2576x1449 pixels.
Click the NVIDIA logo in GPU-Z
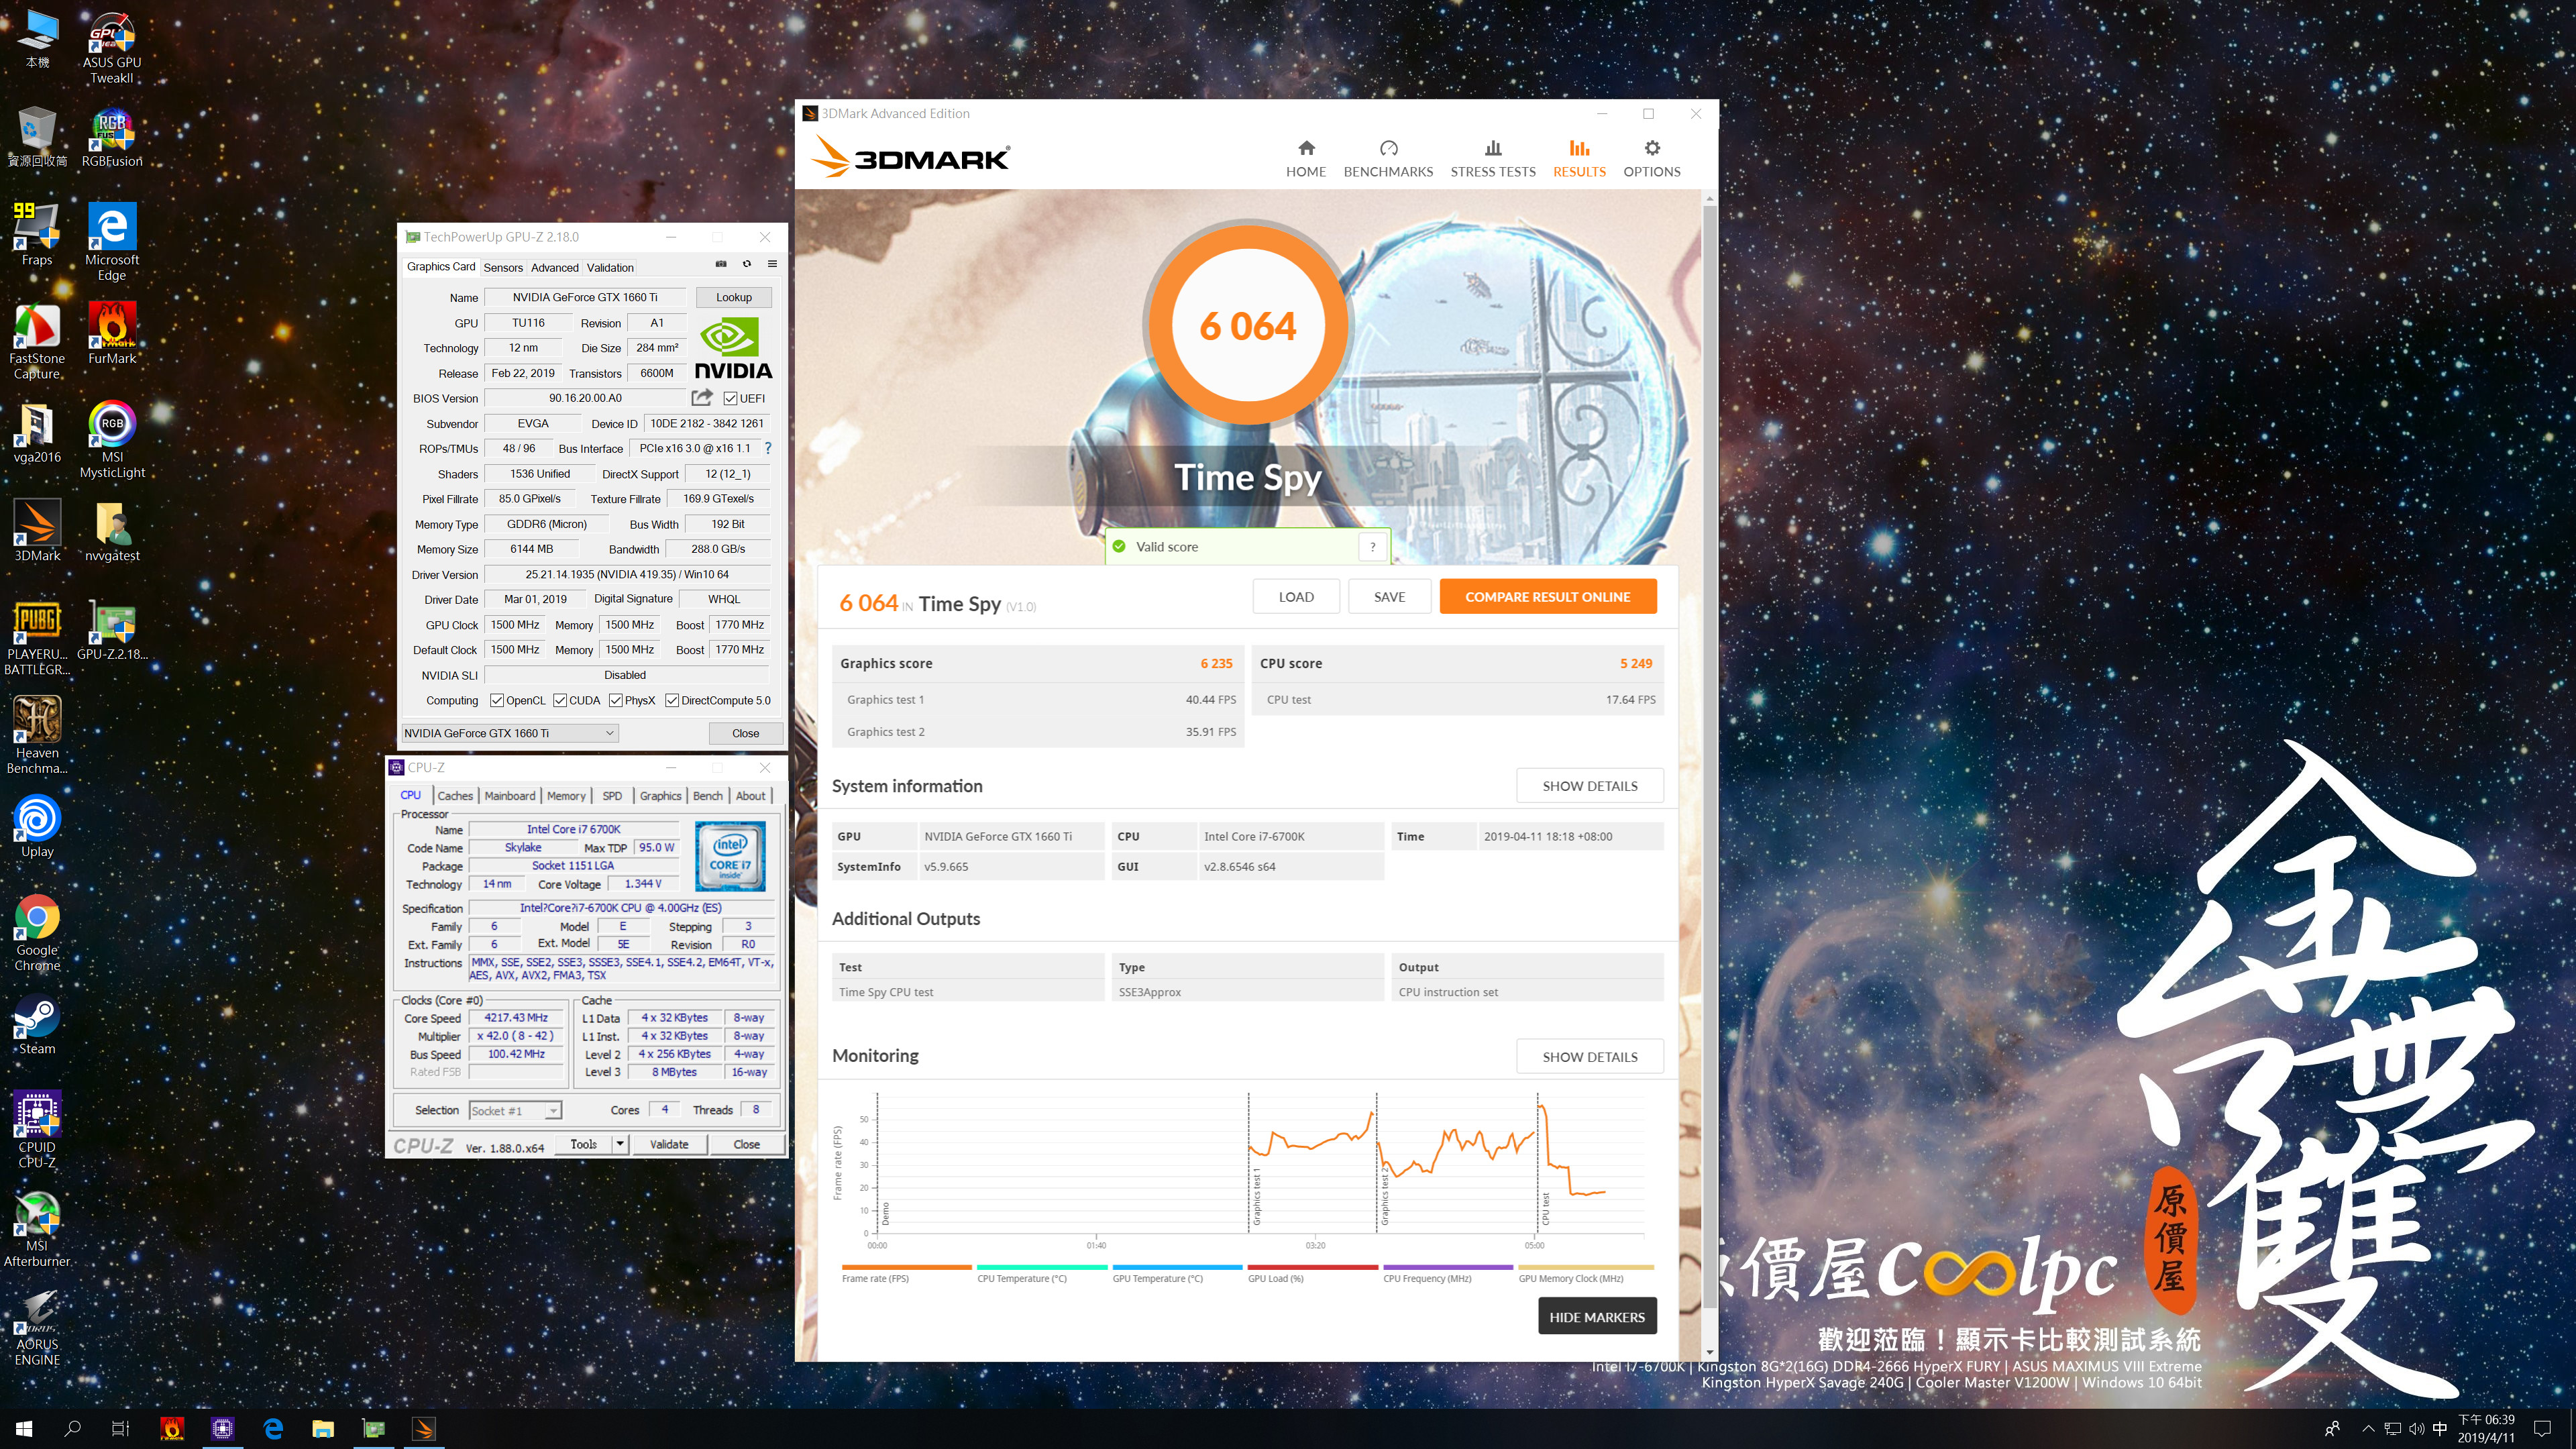click(x=733, y=348)
